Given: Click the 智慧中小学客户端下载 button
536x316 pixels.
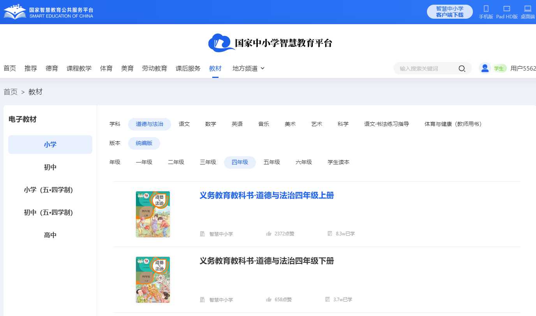Looking at the screenshot, I should coord(450,12).
